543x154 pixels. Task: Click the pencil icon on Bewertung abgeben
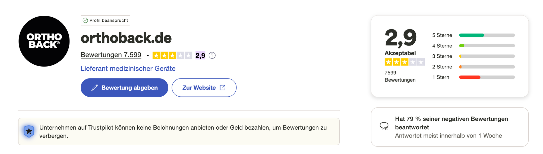(x=94, y=88)
